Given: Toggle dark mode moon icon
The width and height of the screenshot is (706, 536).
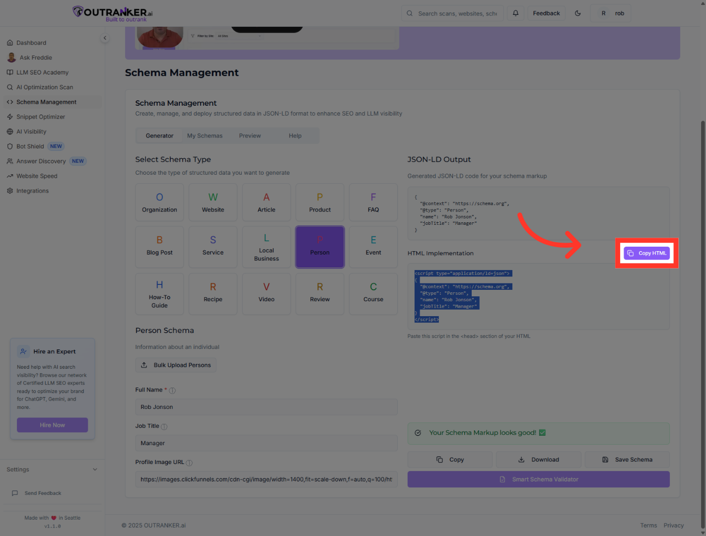Looking at the screenshot, I should [x=578, y=13].
